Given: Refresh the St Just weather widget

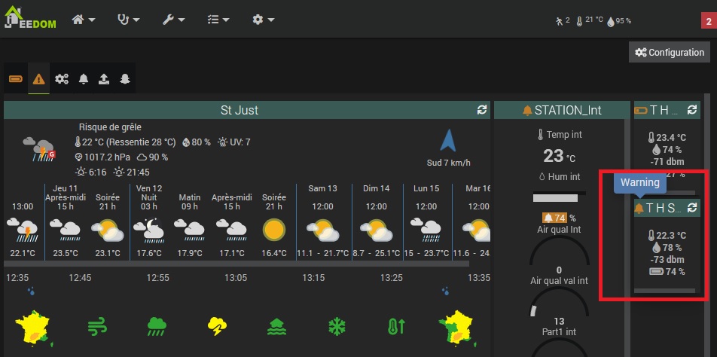Looking at the screenshot, I should 482,110.
